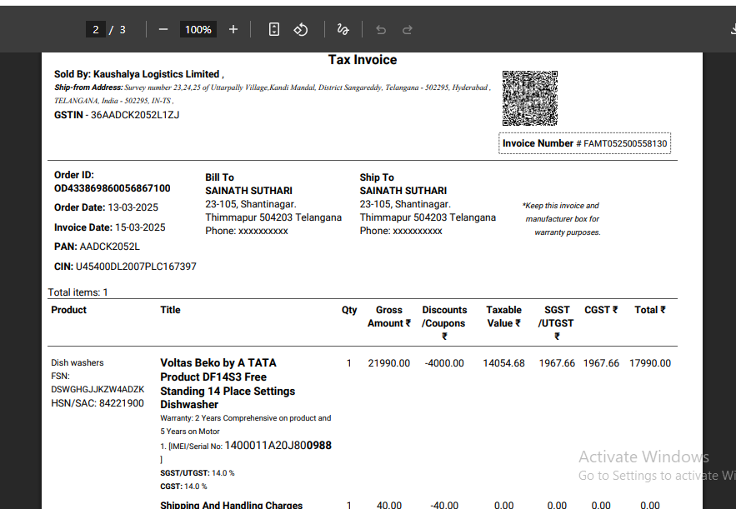Click the Qty column header

click(x=349, y=310)
